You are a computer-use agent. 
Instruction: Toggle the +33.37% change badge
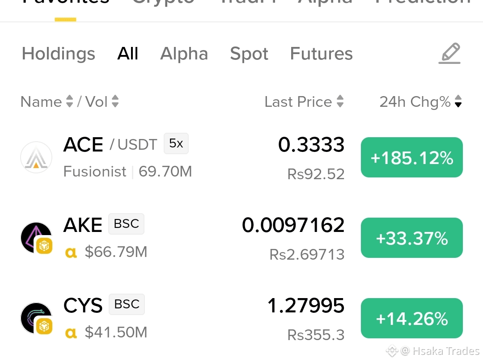(412, 238)
